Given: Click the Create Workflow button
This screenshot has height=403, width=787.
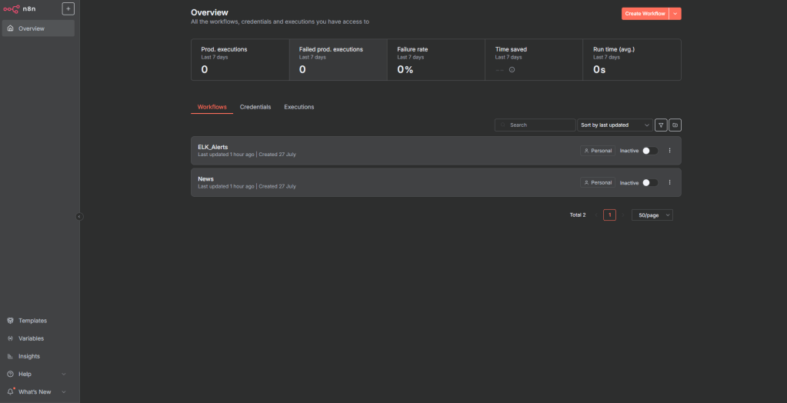Looking at the screenshot, I should click(645, 14).
